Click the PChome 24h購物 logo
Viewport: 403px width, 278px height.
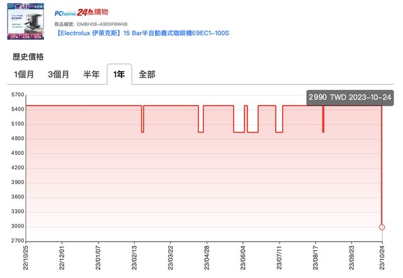click(x=81, y=12)
